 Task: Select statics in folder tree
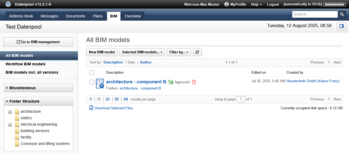coord(26,118)
